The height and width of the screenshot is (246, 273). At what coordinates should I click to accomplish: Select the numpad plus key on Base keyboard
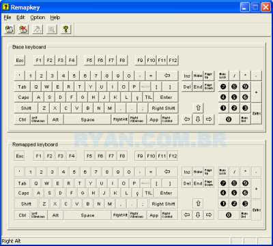tap(257, 92)
